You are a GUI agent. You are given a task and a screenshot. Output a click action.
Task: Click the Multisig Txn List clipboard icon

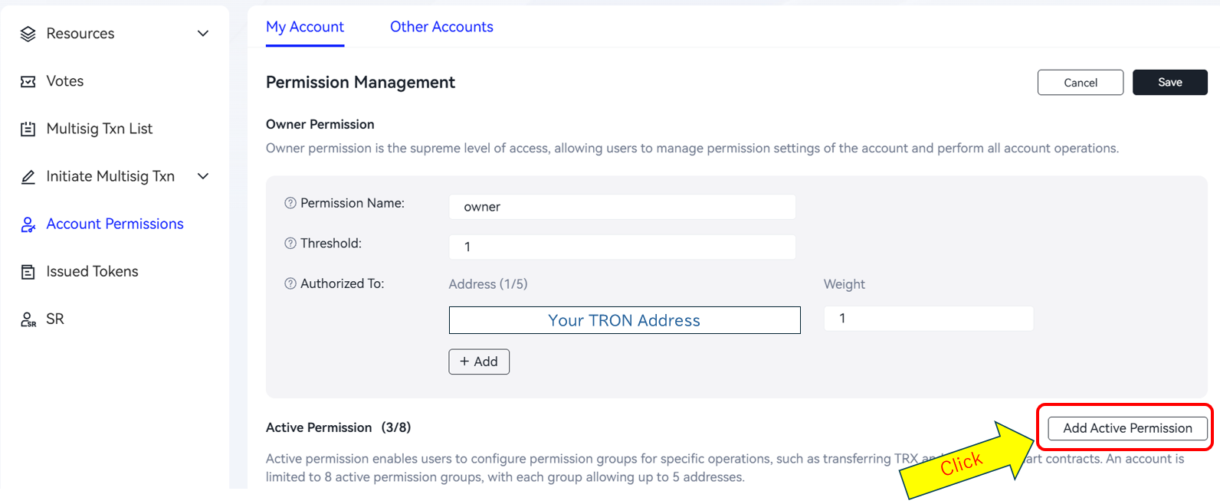tap(28, 129)
